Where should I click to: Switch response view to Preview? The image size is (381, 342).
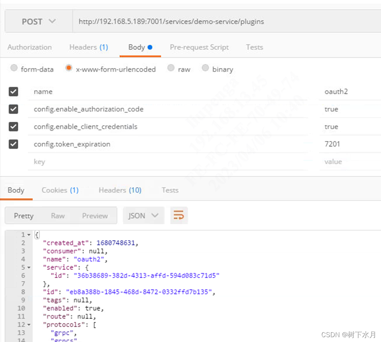[95, 216]
